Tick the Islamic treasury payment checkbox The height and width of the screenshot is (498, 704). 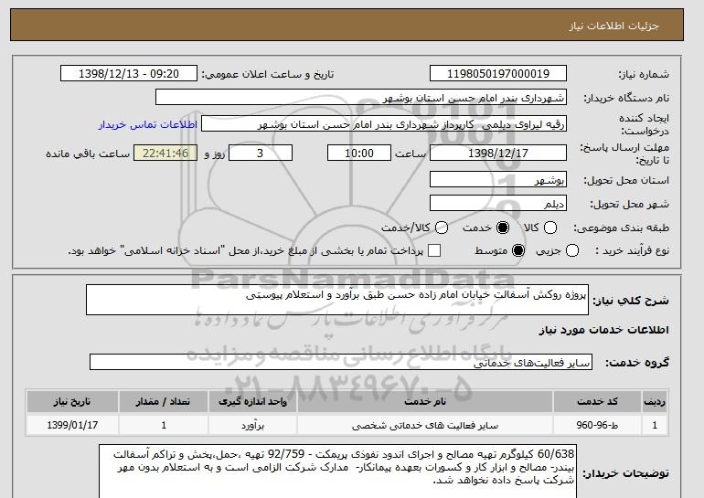(433, 250)
